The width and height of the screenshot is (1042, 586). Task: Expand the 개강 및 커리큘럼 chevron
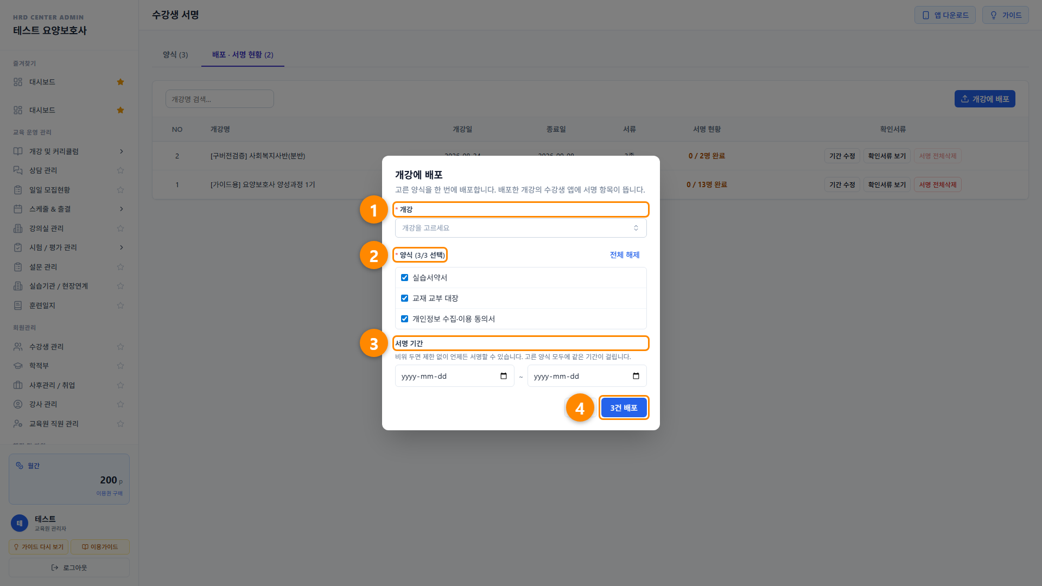click(121, 151)
